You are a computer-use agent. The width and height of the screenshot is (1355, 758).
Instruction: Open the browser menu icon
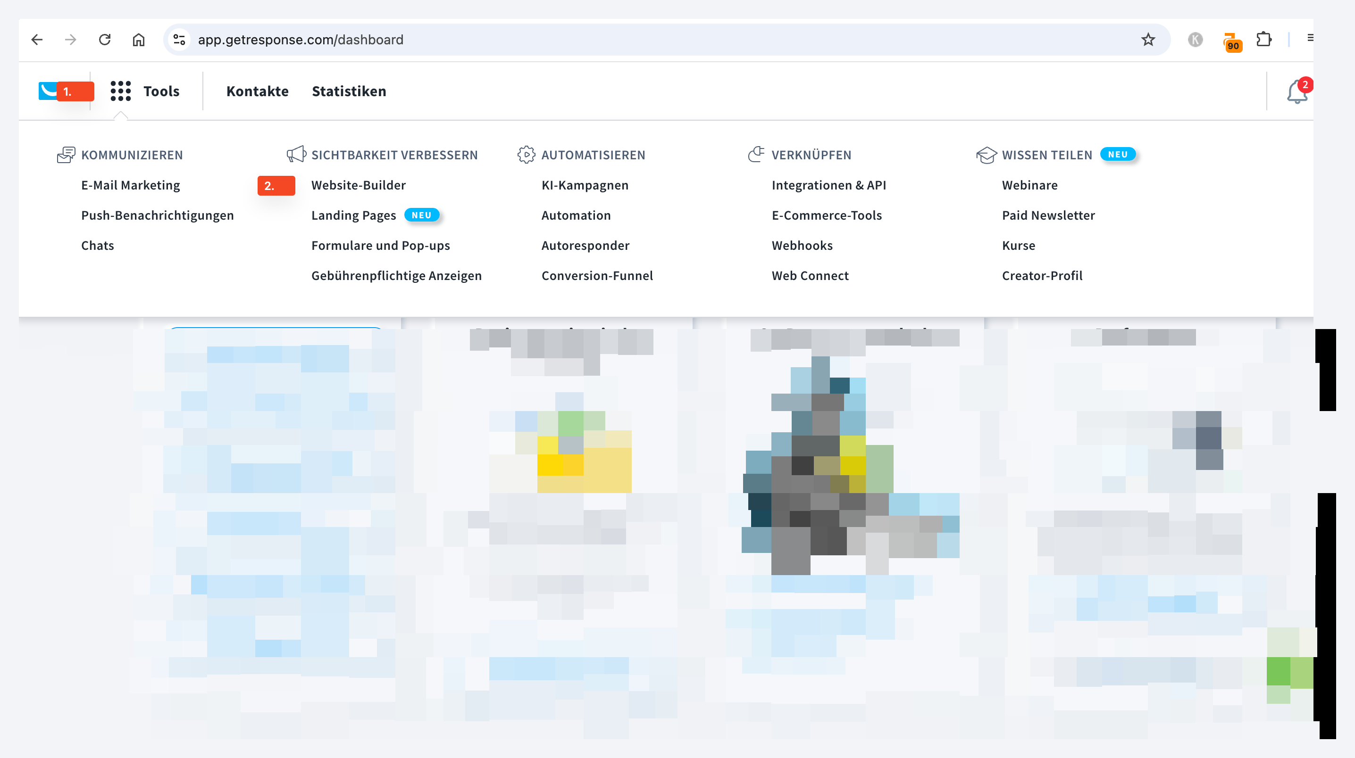[x=1310, y=38]
